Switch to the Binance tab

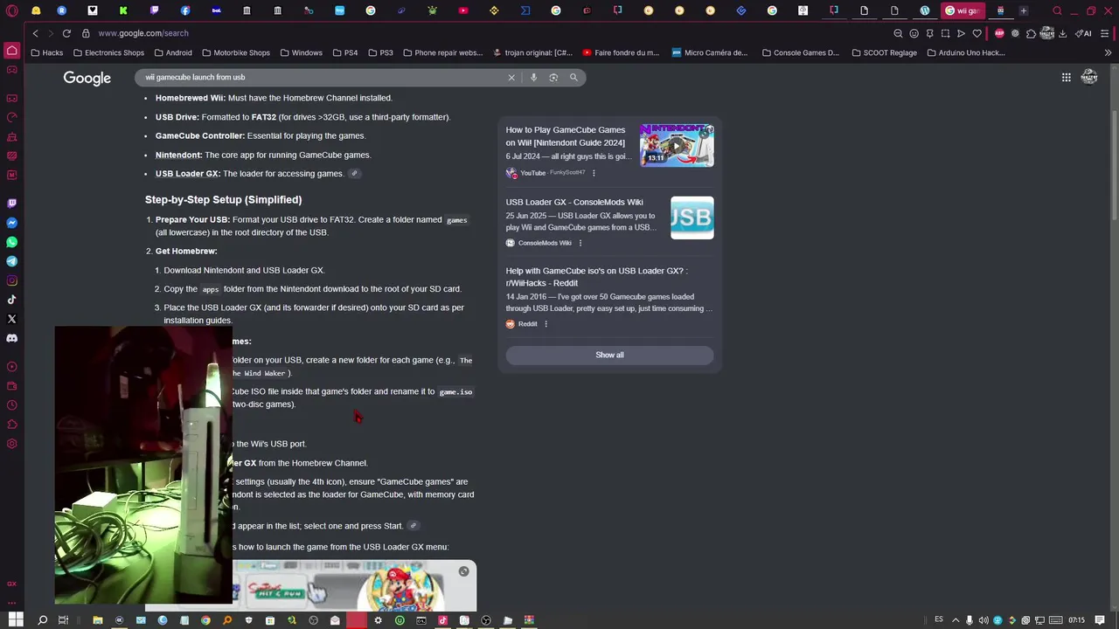[494, 11]
